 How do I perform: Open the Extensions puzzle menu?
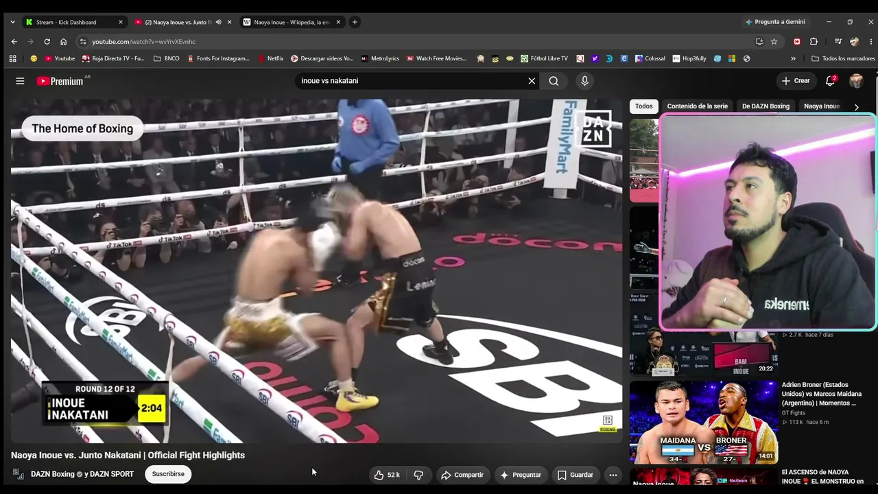(x=814, y=41)
